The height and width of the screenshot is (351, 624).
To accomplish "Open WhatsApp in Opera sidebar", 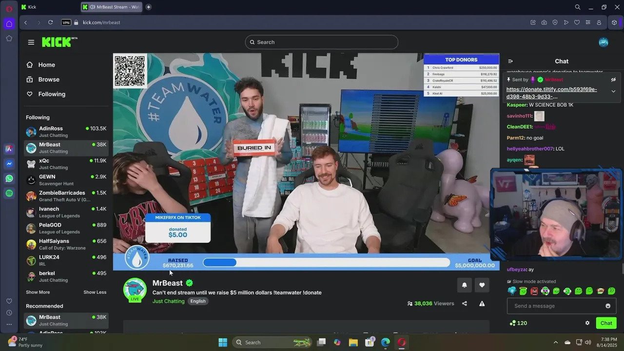I will (9, 179).
